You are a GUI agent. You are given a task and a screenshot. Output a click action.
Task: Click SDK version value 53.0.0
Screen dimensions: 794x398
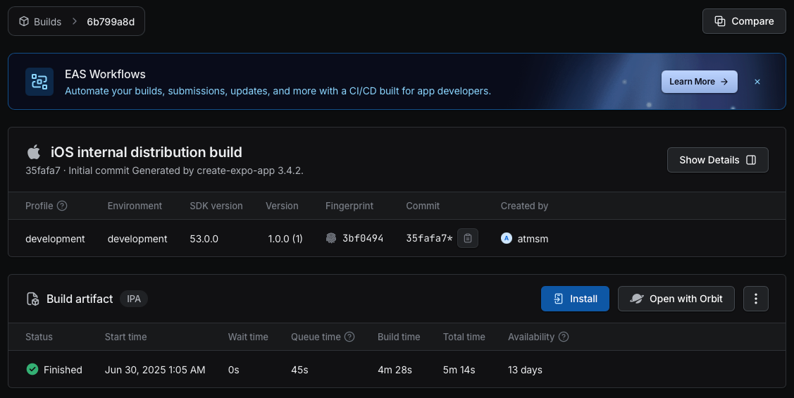[204, 239]
